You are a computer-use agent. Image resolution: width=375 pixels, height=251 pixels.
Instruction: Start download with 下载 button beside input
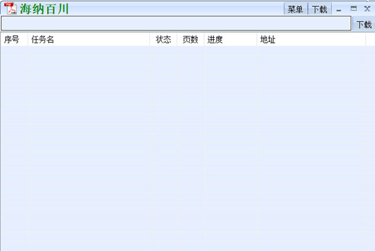364,24
